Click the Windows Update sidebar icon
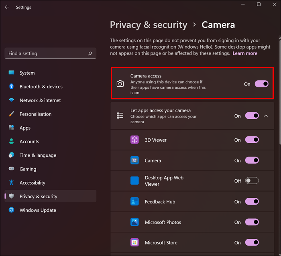Screen dimensions: 281x256 click(x=12, y=210)
